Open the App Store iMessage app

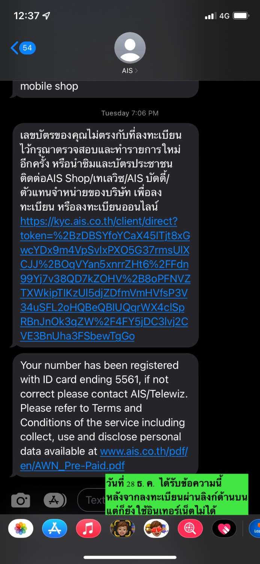(x=54, y=529)
